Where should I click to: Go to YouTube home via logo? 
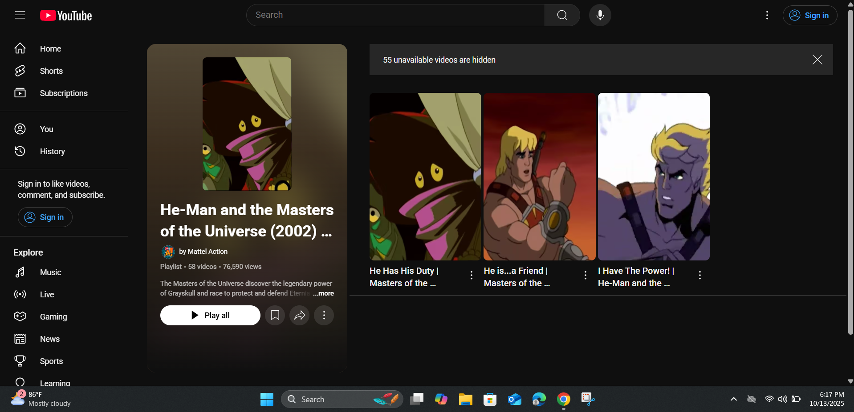pyautogui.click(x=66, y=16)
